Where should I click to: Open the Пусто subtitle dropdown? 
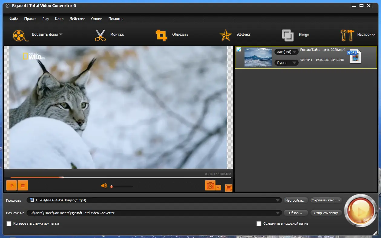(x=286, y=63)
